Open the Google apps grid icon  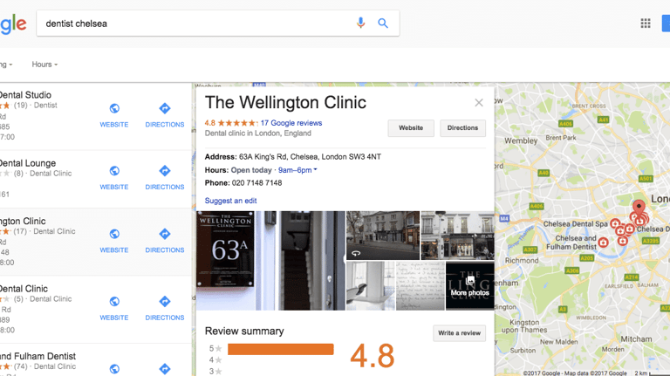(646, 24)
